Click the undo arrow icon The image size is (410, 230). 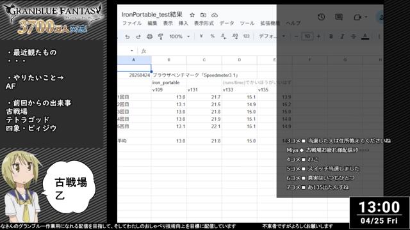(127, 36)
